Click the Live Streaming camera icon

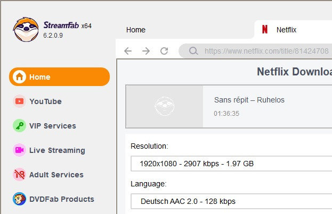pos(20,150)
